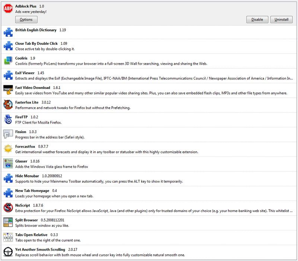Select the Adblock Plus title text
Viewport: 298px width, 261px height.
[x=26, y=6]
